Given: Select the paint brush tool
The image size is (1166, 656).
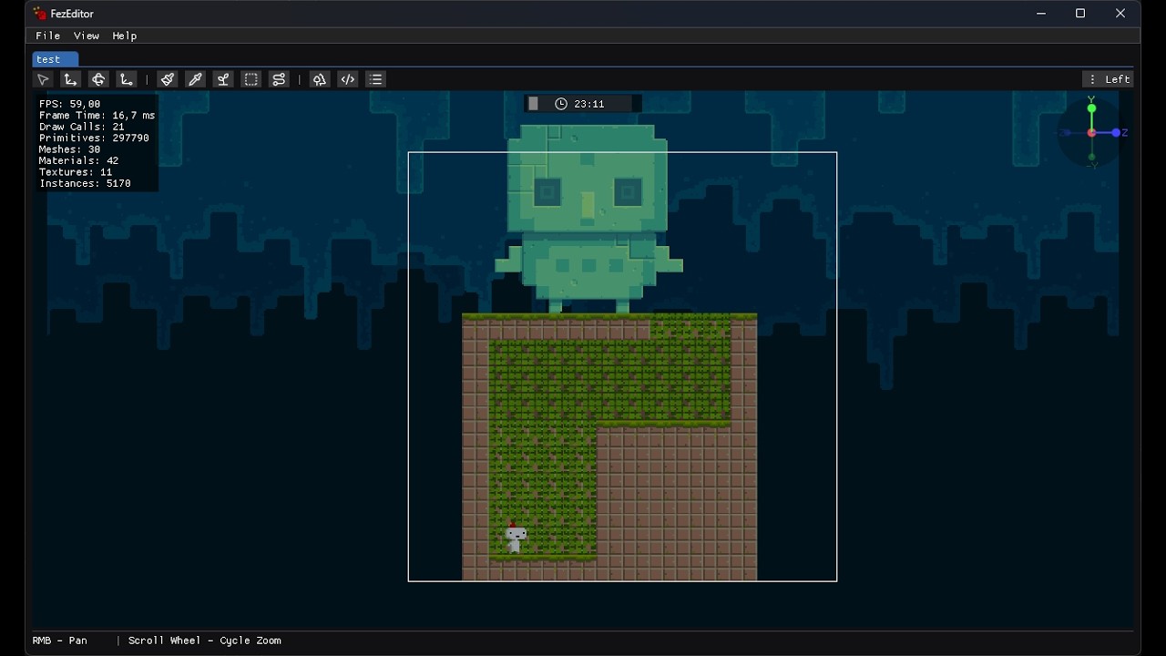Looking at the screenshot, I should point(167,79).
